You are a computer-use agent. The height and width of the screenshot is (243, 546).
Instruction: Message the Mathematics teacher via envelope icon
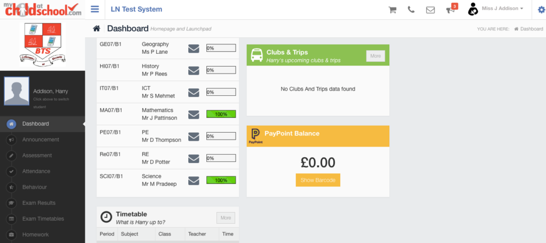(x=194, y=115)
